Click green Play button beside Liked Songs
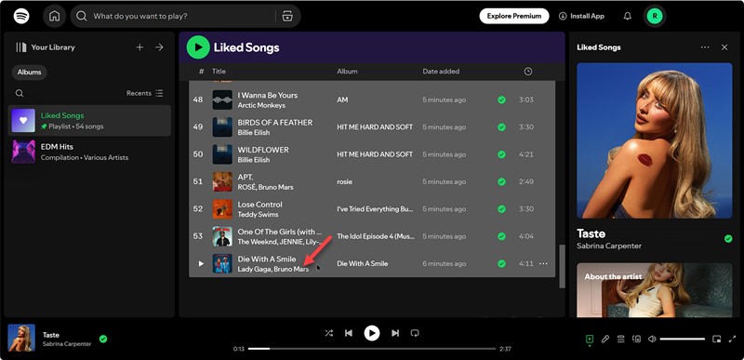 tap(198, 47)
